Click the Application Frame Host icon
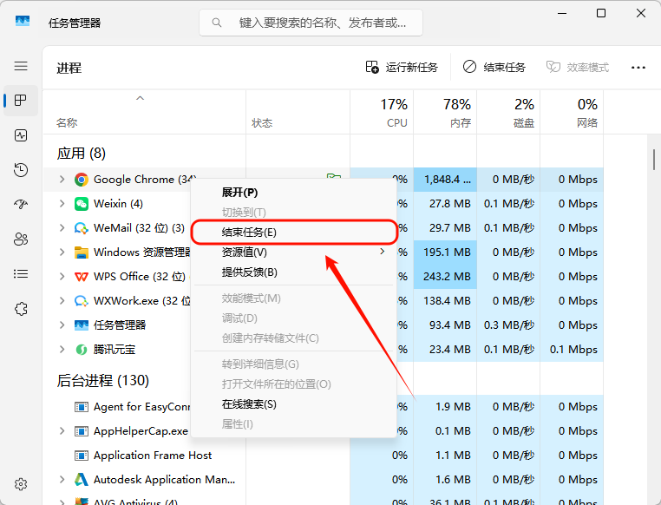Image resolution: width=661 pixels, height=505 pixels. pos(82,456)
